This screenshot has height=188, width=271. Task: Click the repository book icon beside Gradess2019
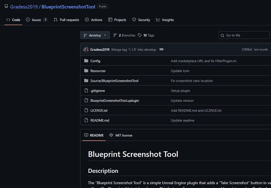tap(6, 7)
